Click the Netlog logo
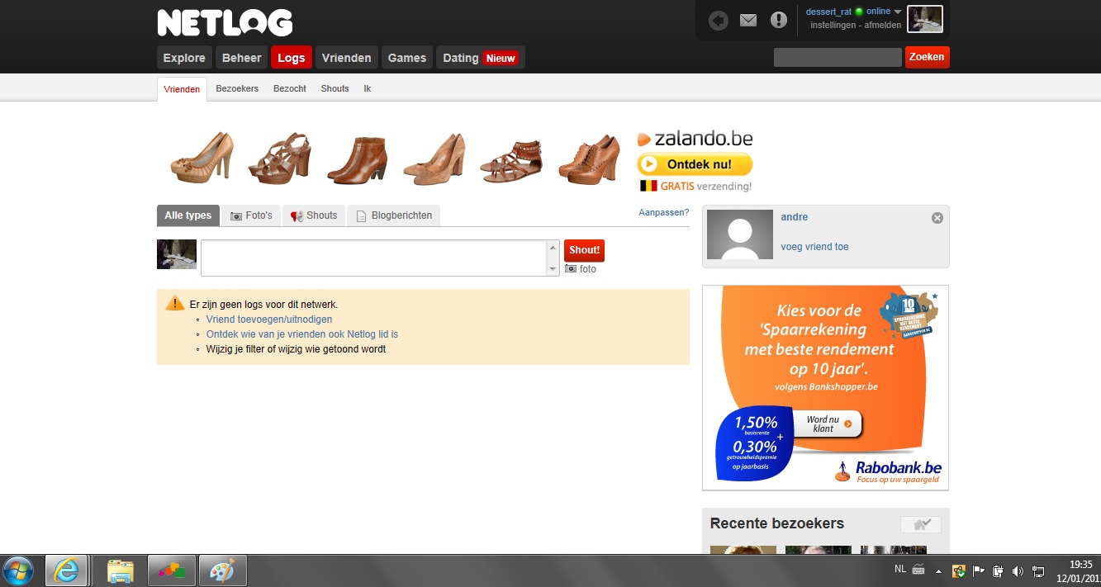The width and height of the screenshot is (1101, 587). [x=225, y=23]
